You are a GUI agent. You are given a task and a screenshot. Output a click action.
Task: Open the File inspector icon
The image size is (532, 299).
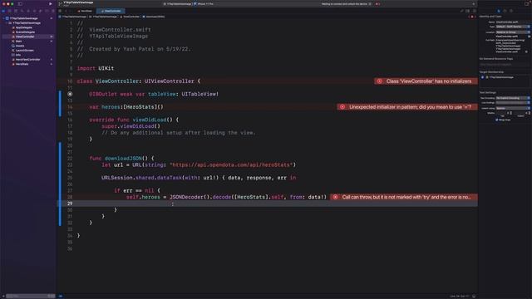tap(499, 11)
